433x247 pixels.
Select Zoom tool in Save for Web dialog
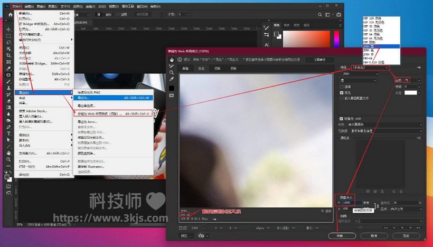(x=172, y=73)
